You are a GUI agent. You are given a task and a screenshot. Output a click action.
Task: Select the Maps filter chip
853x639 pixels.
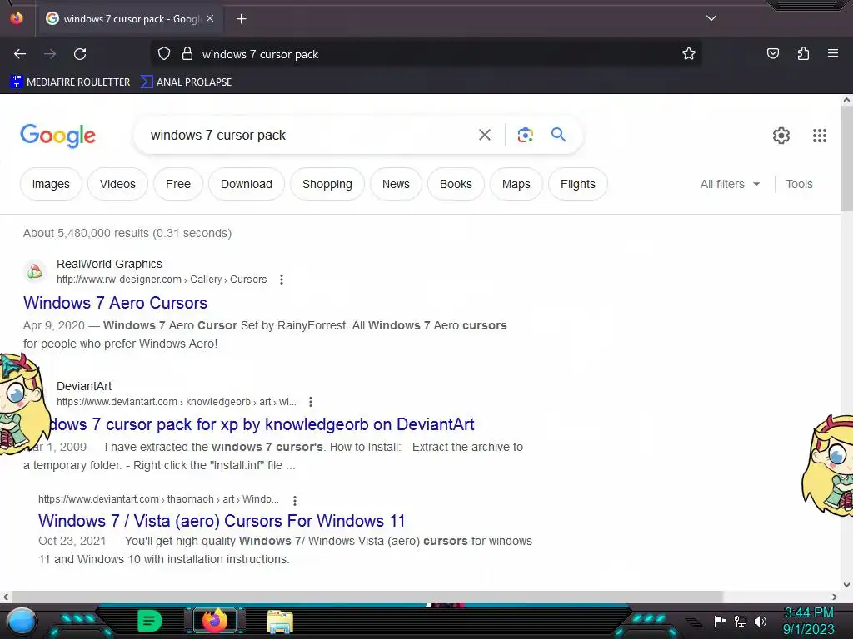[x=516, y=184]
